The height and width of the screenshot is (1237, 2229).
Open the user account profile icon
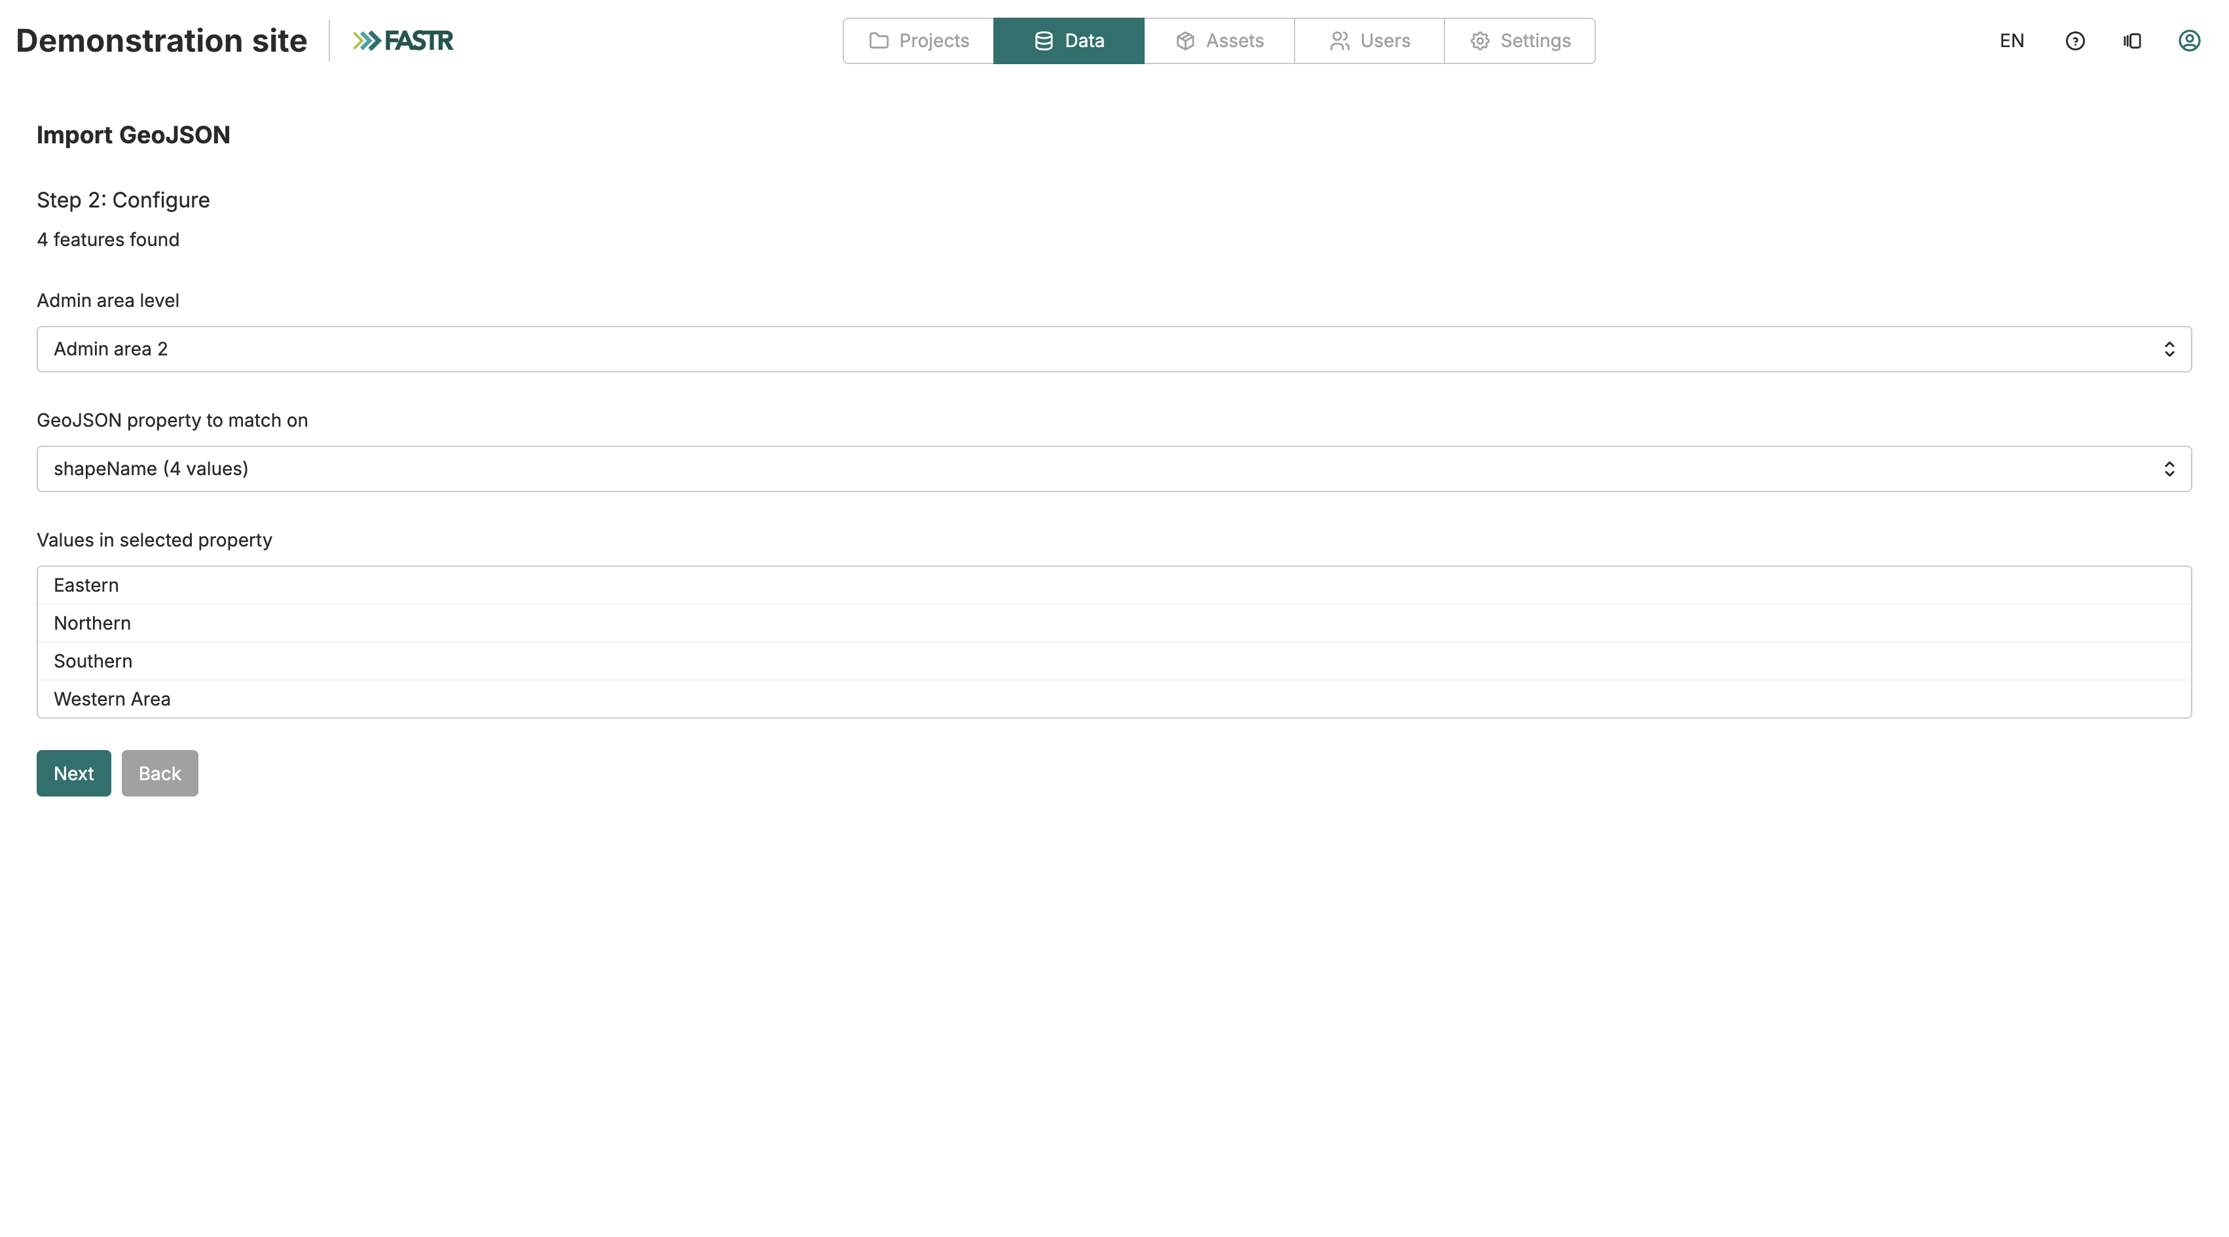2189,41
